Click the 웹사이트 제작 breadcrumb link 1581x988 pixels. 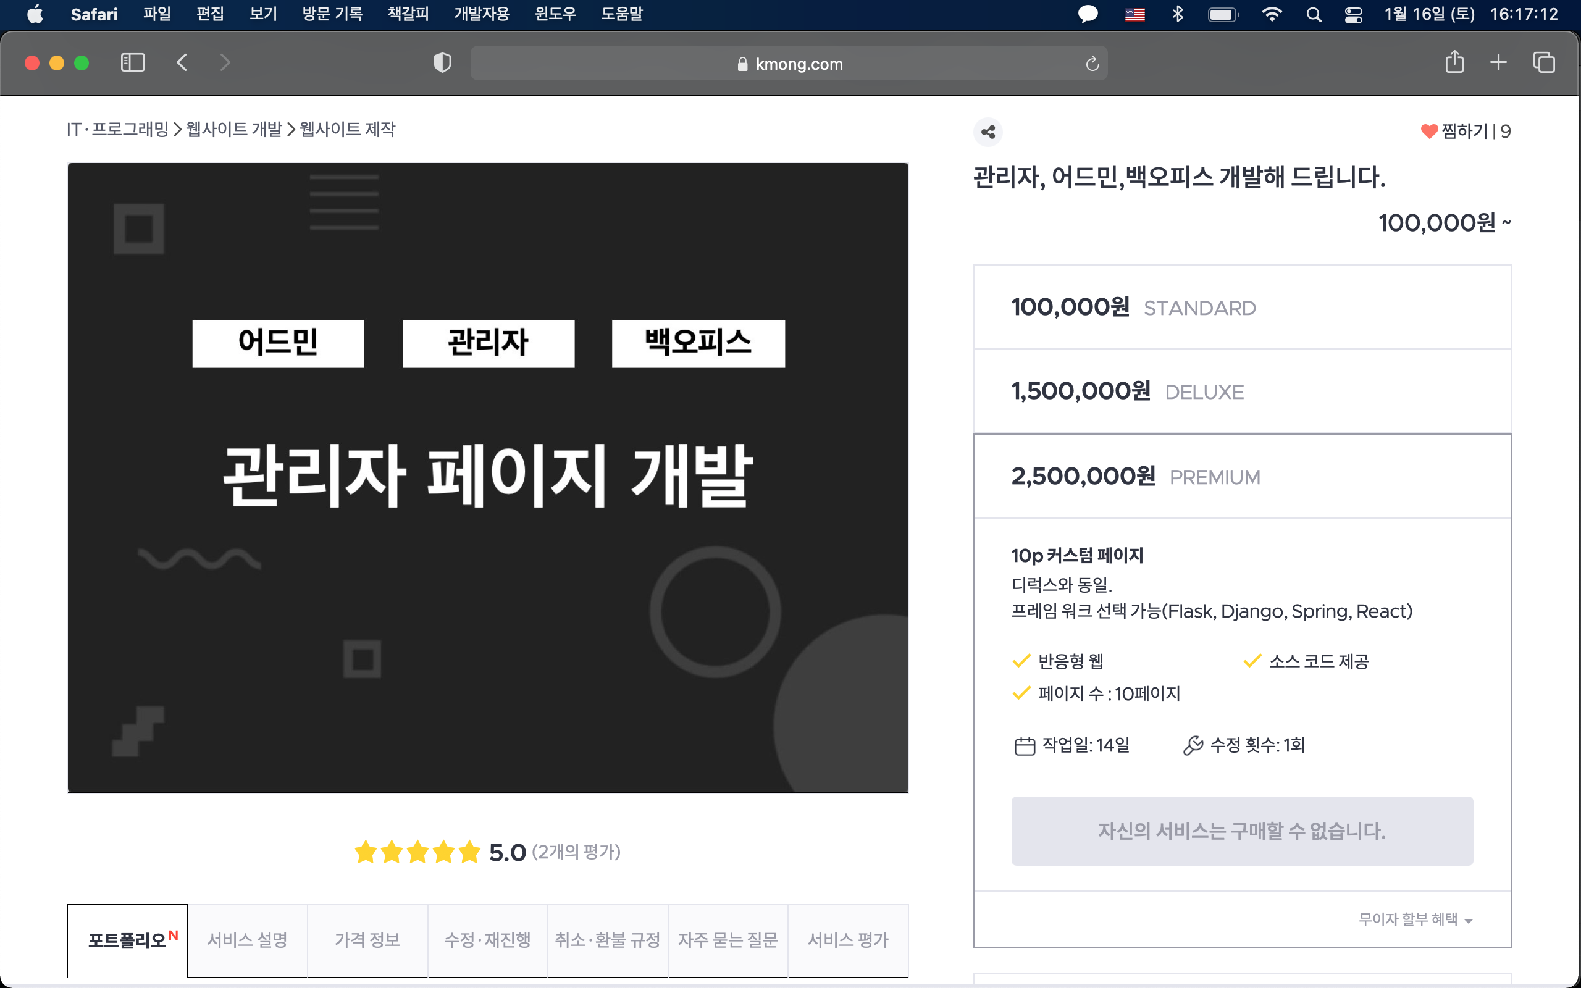348,130
